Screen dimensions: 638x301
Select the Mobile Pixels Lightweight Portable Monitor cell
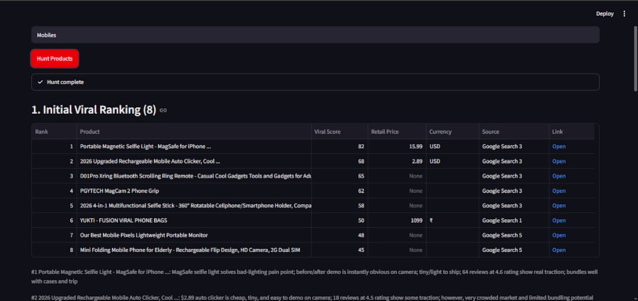click(194, 235)
